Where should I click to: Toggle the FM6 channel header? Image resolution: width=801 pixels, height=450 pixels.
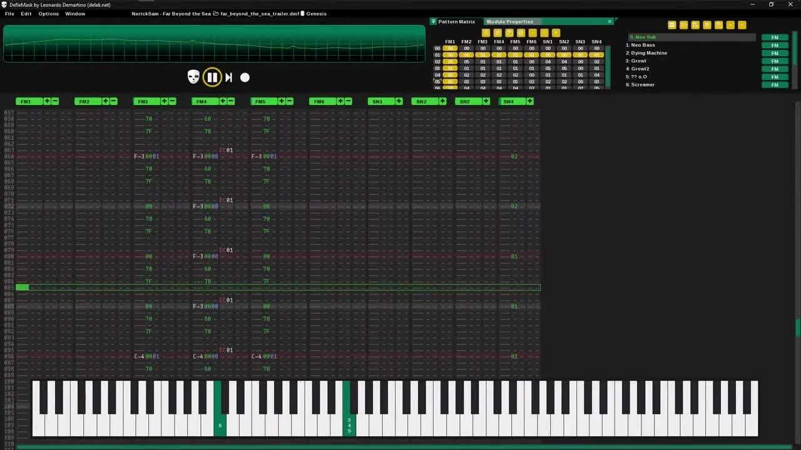tap(319, 101)
